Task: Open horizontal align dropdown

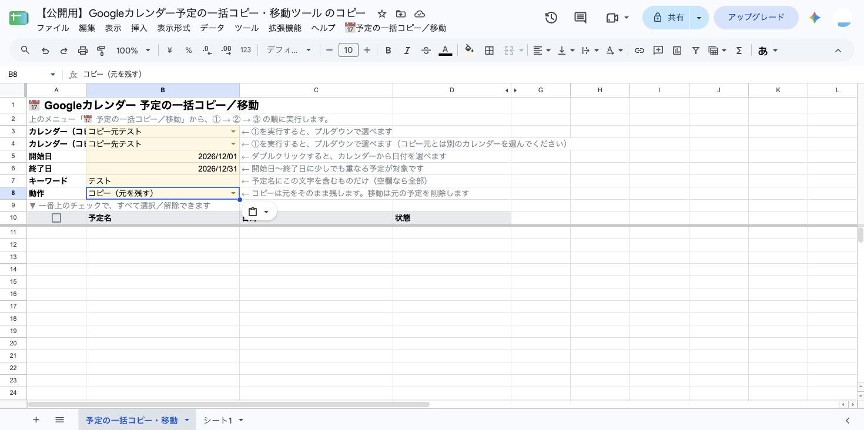Action: pos(541,51)
